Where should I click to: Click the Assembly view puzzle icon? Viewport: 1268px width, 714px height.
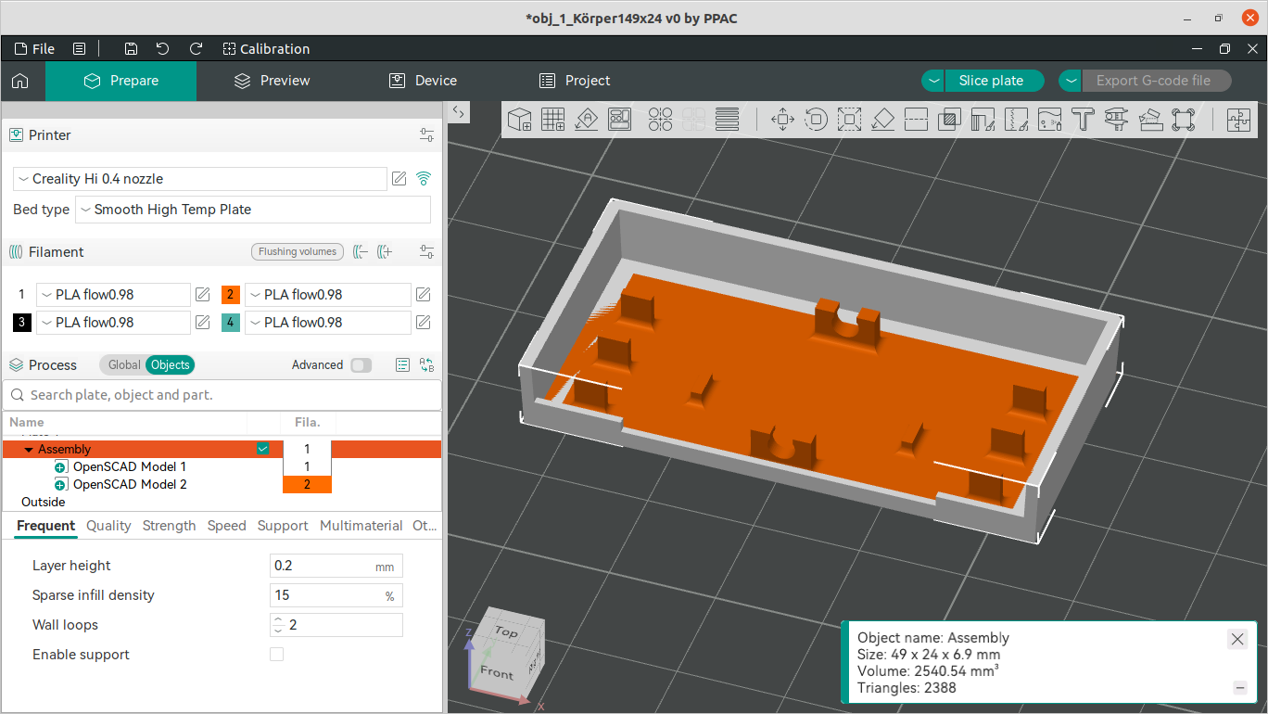pyautogui.click(x=1238, y=119)
